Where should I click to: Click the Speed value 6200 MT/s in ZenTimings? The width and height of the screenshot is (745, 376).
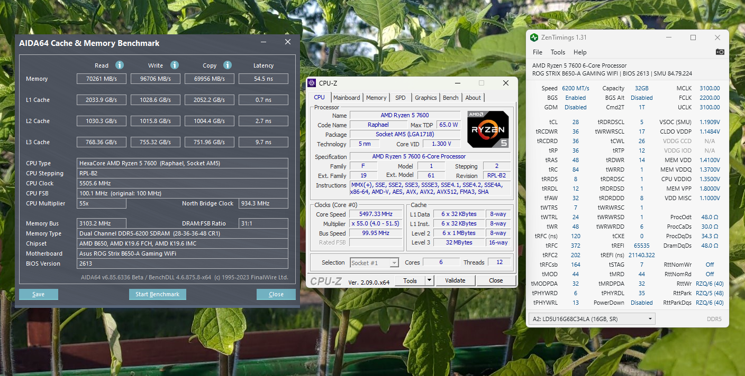click(576, 88)
